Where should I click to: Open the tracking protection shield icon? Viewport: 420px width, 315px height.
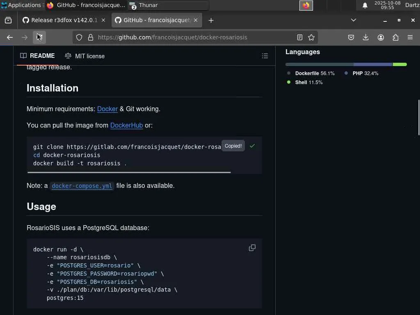(79, 37)
